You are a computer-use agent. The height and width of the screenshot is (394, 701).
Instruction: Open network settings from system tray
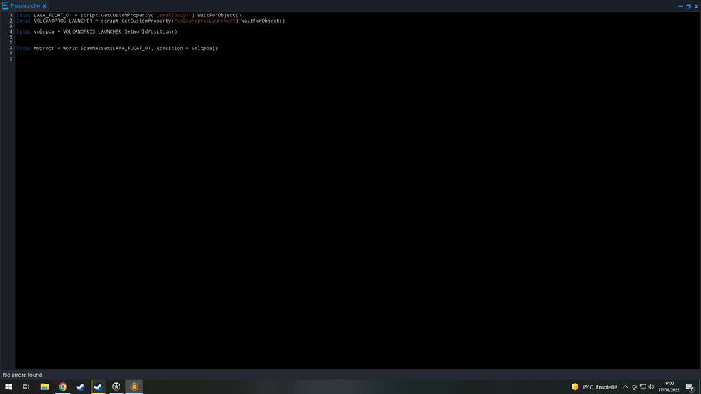(643, 386)
